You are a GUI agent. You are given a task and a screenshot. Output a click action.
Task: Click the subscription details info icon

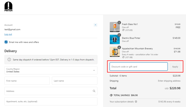136,101
